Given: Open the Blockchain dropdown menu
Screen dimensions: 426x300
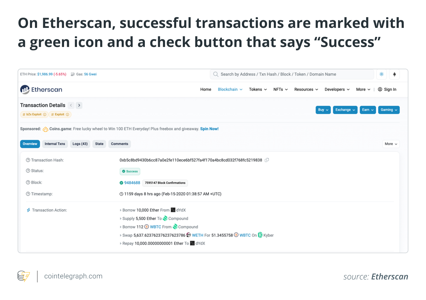Looking at the screenshot, I should tap(230, 90).
